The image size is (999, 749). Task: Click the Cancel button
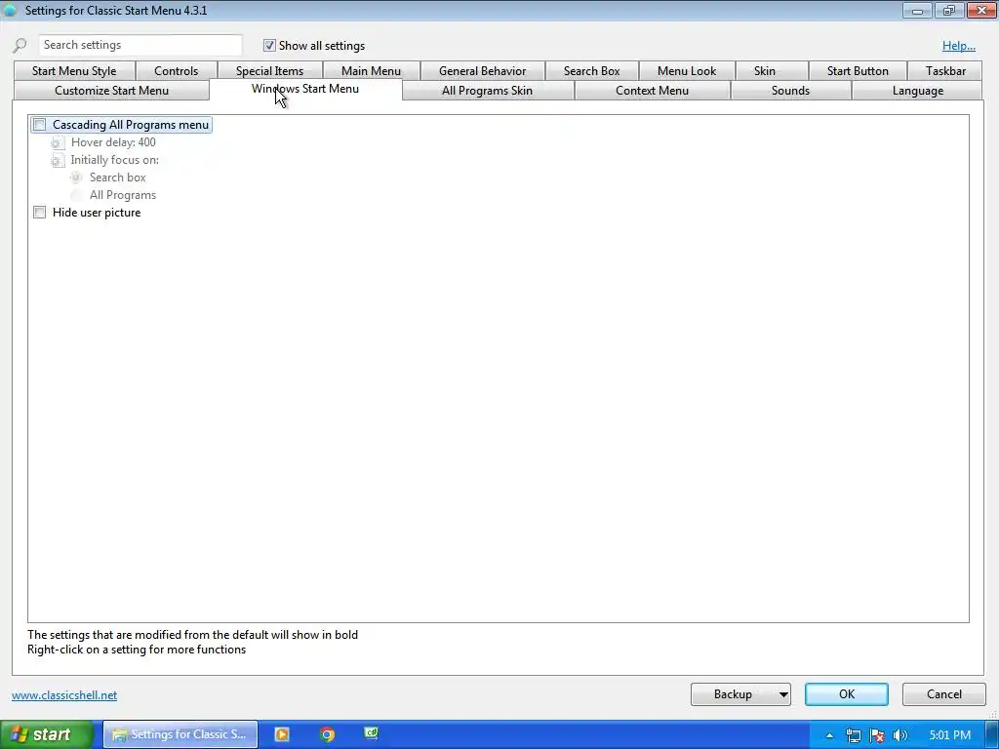943,694
